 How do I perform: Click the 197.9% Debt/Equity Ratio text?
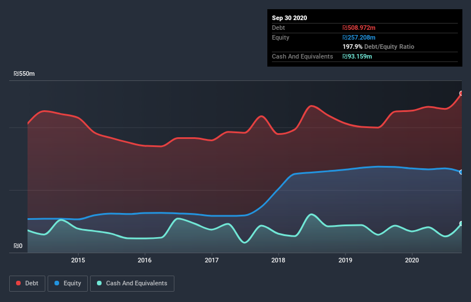click(378, 47)
